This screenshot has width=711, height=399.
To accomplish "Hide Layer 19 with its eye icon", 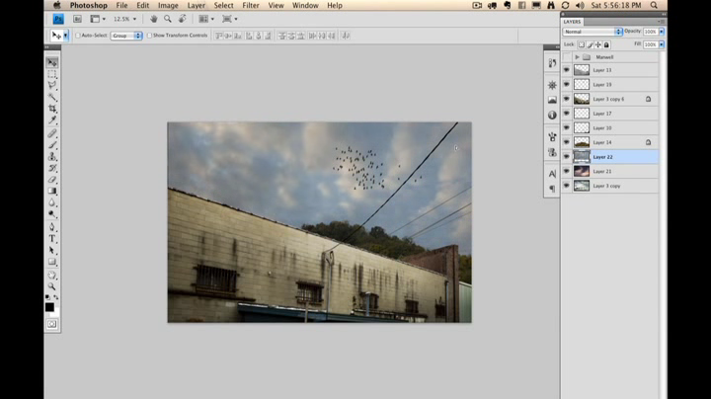I will pyautogui.click(x=567, y=84).
